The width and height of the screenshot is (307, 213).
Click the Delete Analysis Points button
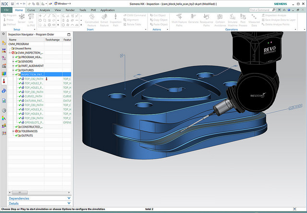(x=275, y=24)
